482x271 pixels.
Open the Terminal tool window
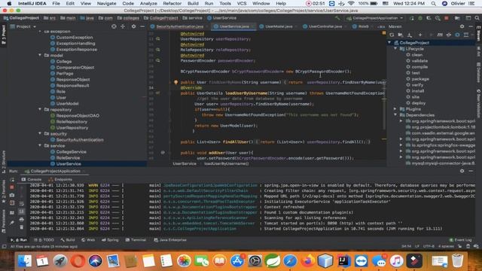136,240
